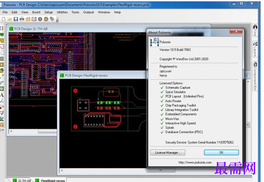Click the PCB icon in FlexiRigid-recess title
Screen dimensions: 264x182
[62, 76]
